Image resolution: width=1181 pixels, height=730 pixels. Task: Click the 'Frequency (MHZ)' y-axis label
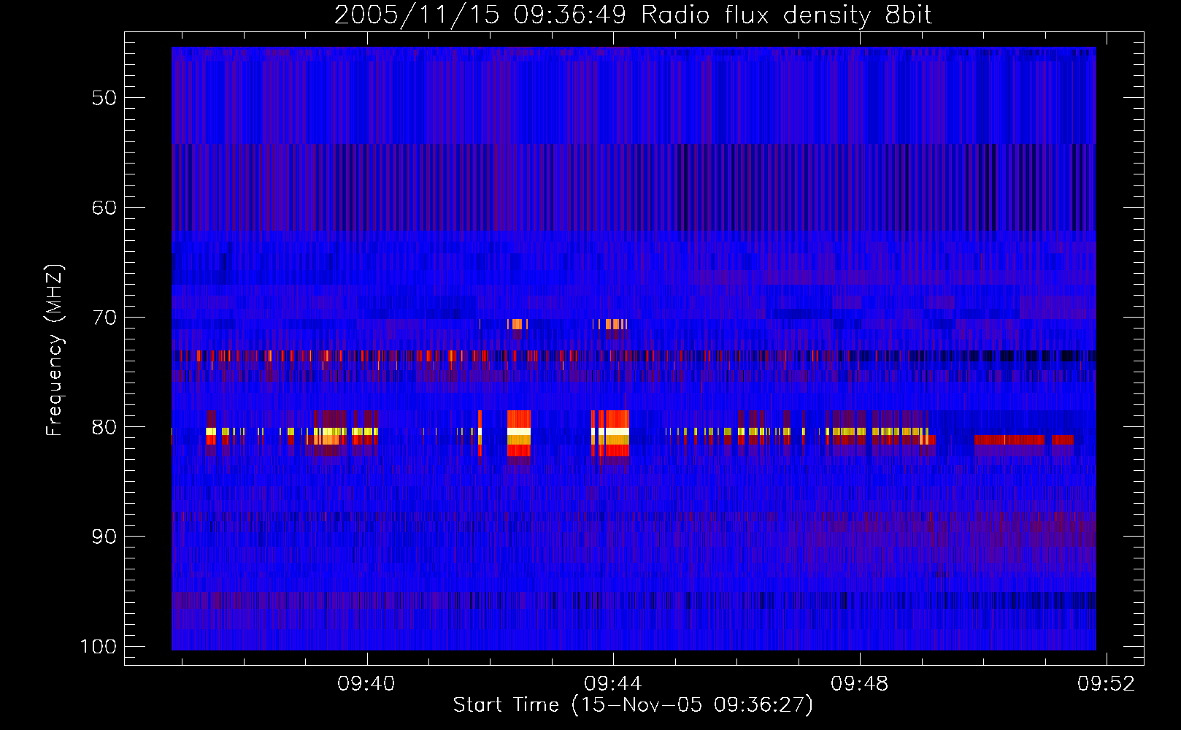tap(55, 350)
